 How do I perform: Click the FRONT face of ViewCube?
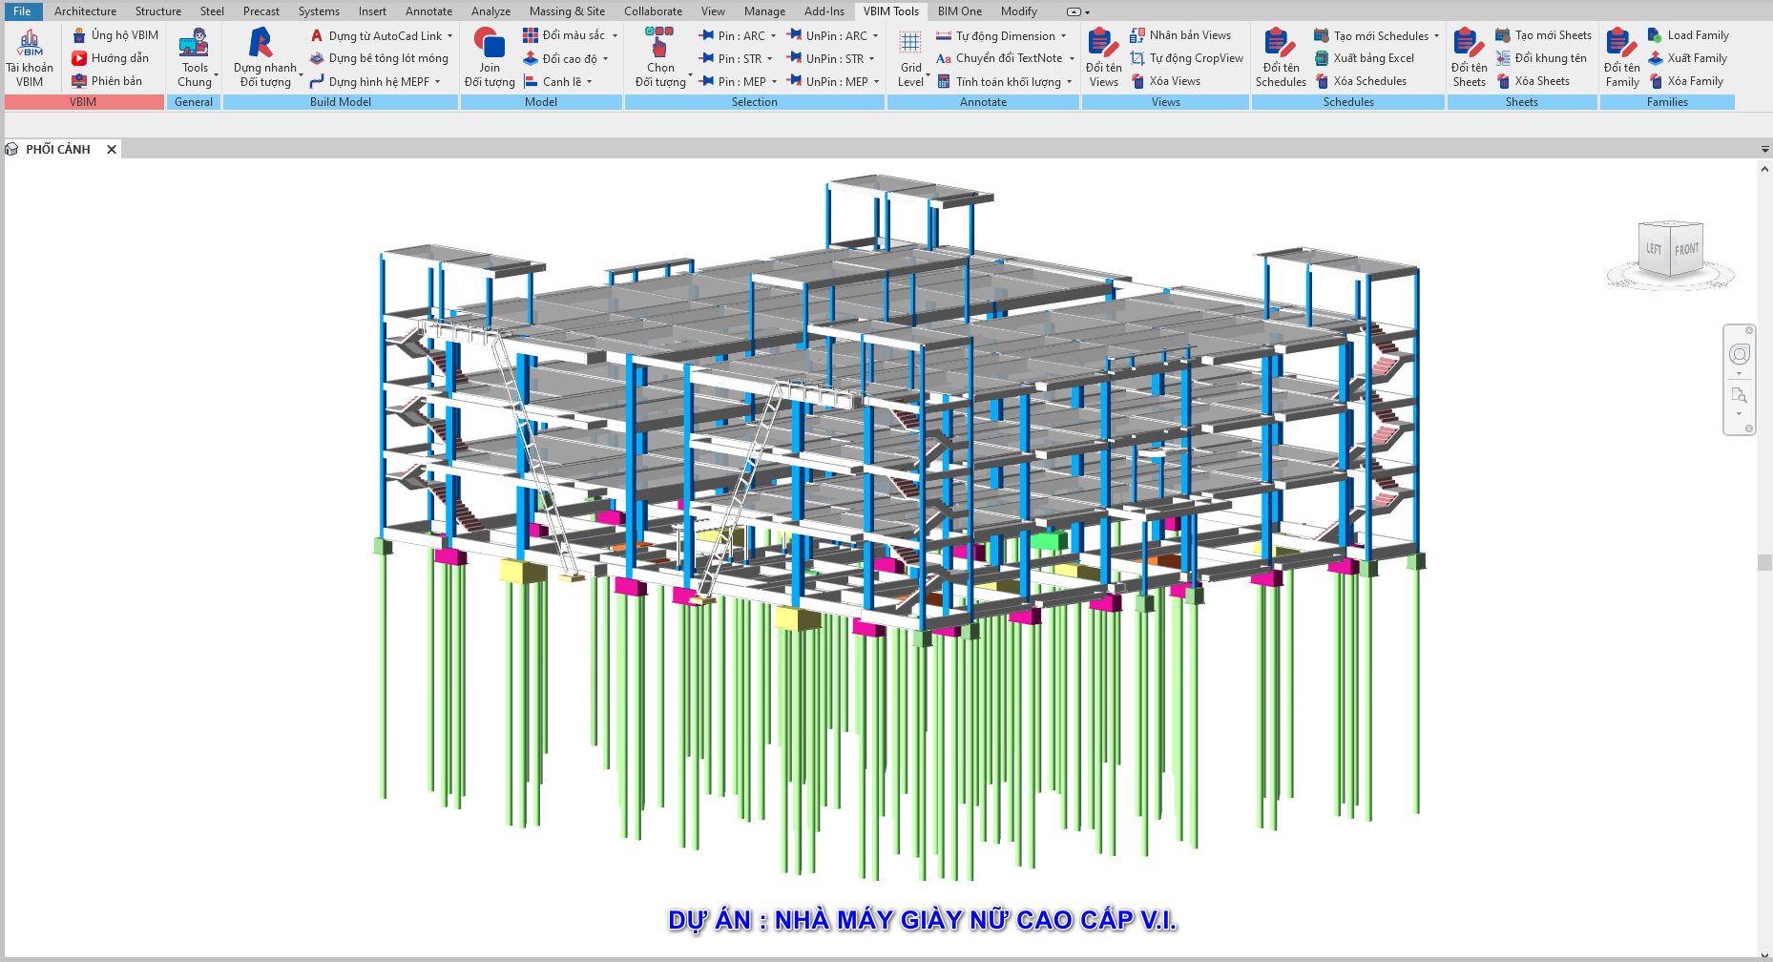pyautogui.click(x=1686, y=250)
